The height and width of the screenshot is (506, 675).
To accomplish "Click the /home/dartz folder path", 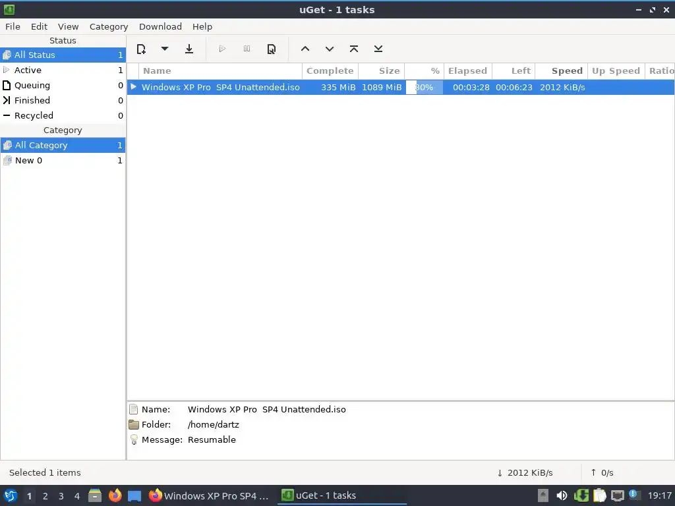I will (214, 425).
